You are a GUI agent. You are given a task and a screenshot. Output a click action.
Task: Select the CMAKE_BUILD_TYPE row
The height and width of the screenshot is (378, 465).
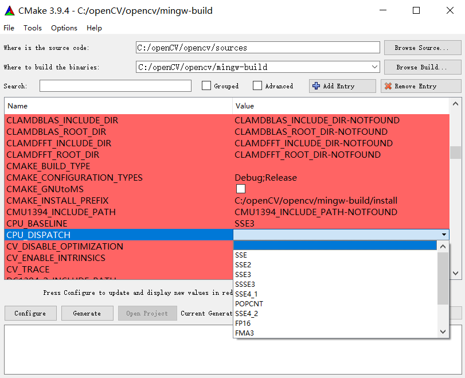pyautogui.click(x=227, y=166)
